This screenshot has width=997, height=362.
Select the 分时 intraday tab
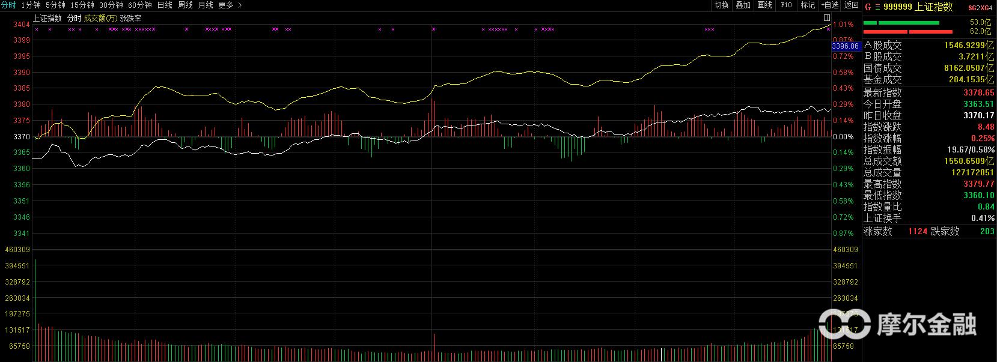tap(8, 5)
